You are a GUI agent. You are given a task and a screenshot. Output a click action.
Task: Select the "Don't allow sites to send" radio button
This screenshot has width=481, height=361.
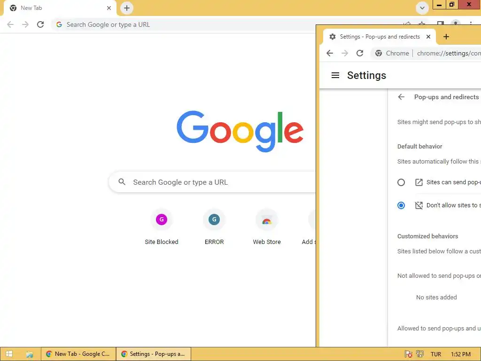tap(401, 205)
